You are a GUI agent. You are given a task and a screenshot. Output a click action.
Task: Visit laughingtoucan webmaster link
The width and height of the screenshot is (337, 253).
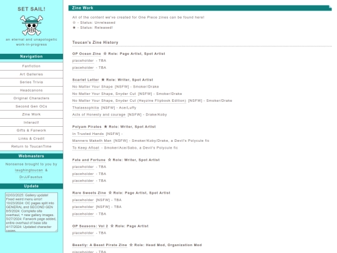pos(29,170)
